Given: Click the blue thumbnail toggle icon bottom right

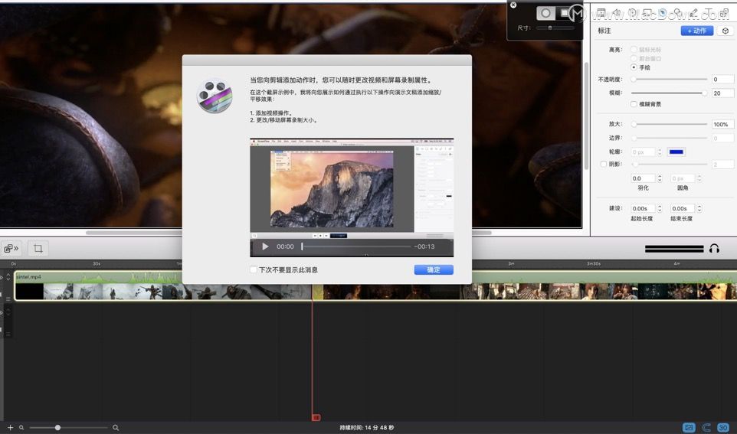Looking at the screenshot, I should tap(689, 427).
